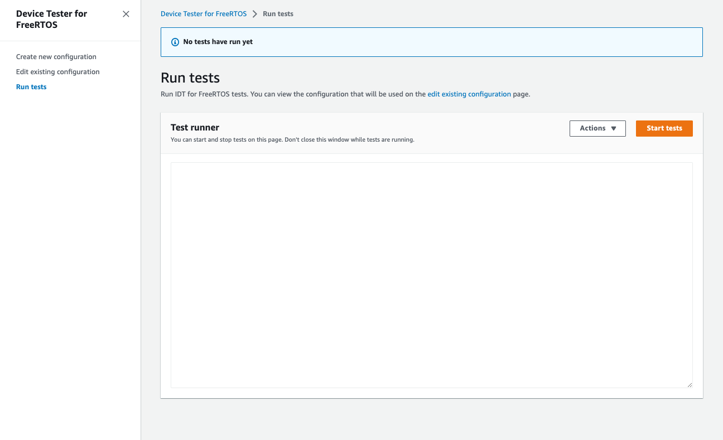Expand the Actions dropdown on Test runner
The image size is (723, 440).
(597, 128)
